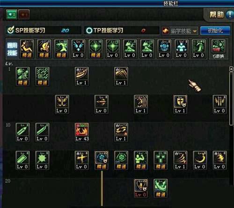
Task: Click the Lv 43 red crown skill icon
Action: click(82, 132)
